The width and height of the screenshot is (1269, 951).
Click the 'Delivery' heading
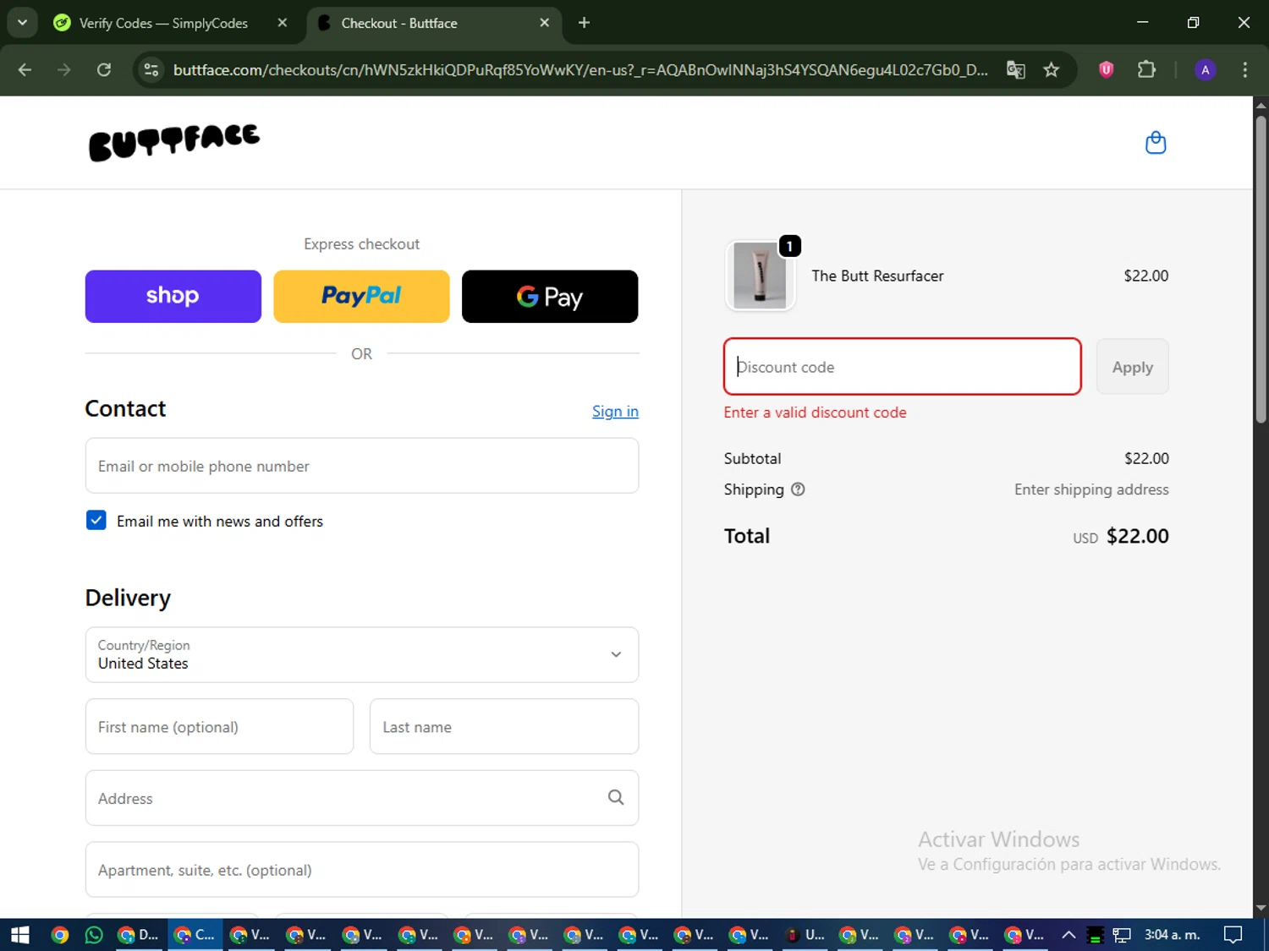(x=128, y=598)
